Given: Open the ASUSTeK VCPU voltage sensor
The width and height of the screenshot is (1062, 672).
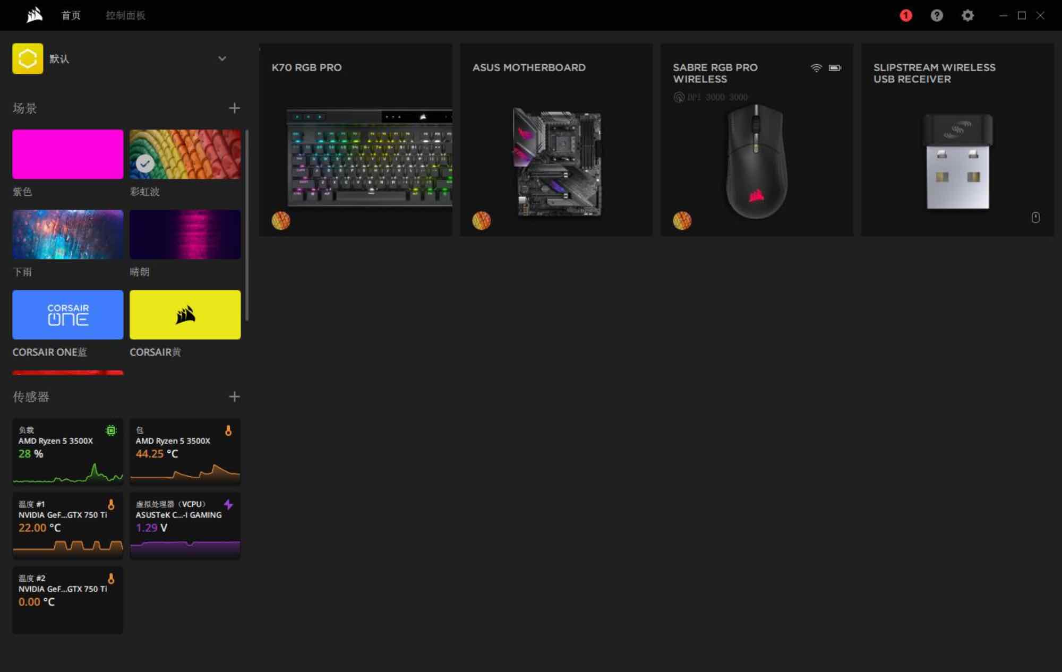Looking at the screenshot, I should click(x=185, y=525).
